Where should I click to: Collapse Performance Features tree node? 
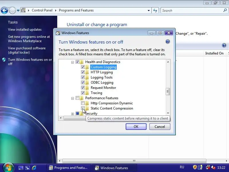point(72,98)
